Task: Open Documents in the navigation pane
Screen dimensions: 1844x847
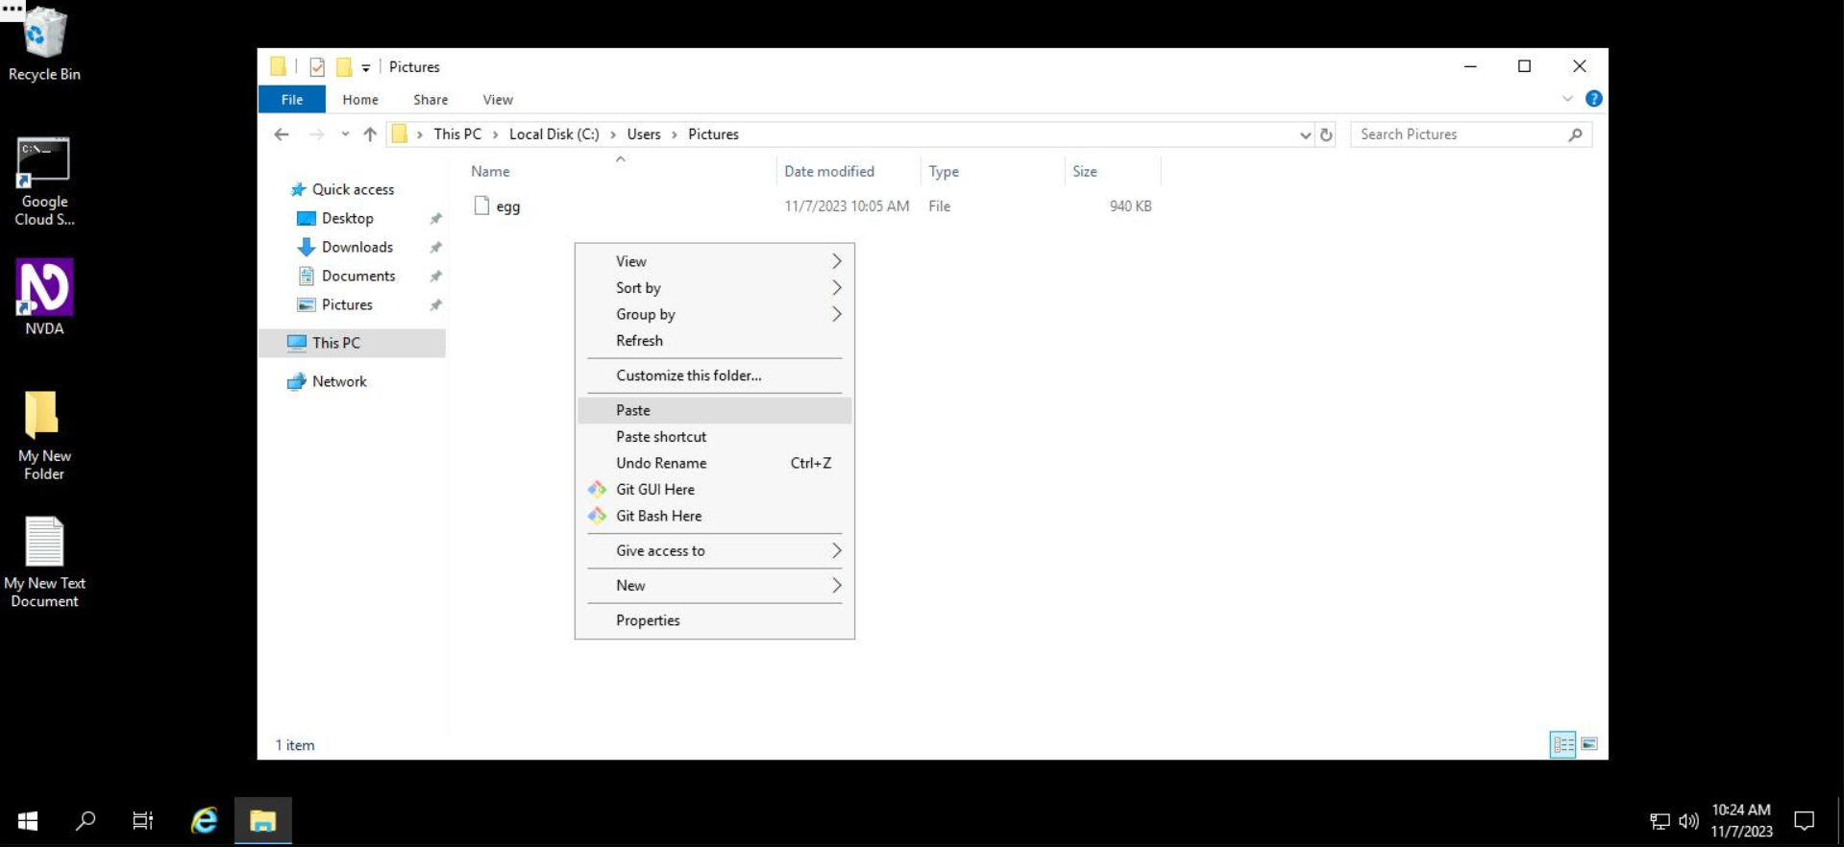Action: point(358,276)
